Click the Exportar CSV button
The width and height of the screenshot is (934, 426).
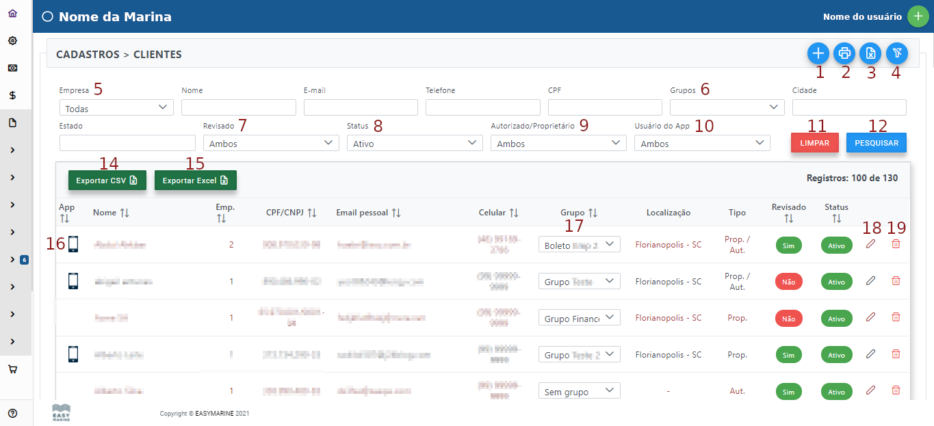(107, 181)
